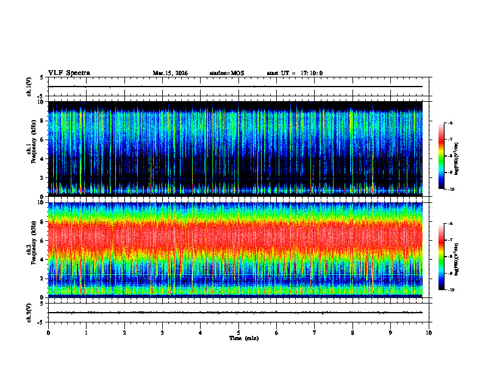Click time axis tick label "7"
The height and width of the screenshot is (373, 483).
pyautogui.click(x=315, y=333)
